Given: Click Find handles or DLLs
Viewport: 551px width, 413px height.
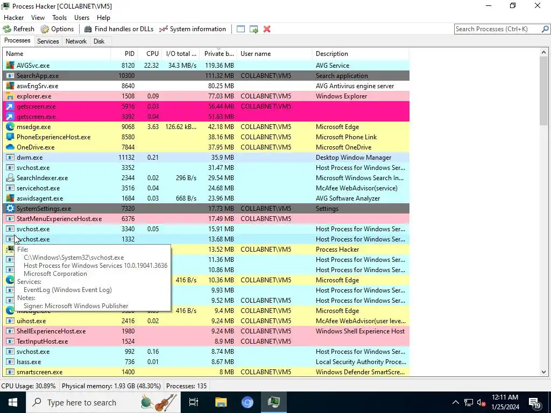Looking at the screenshot, I should pos(119,29).
